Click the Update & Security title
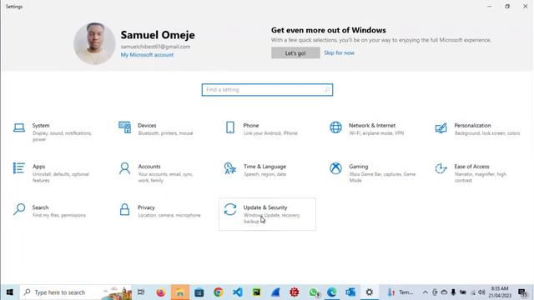Viewport: 534px width, 300px height. point(265,207)
